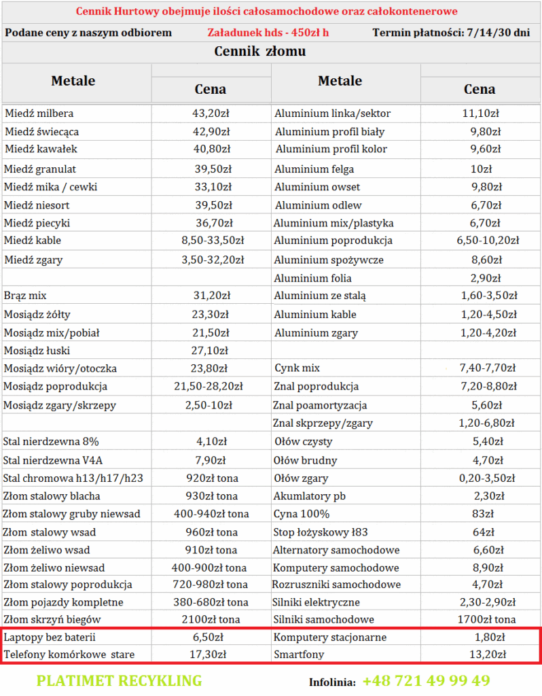Select the Złom skrzyń biegów price cell
542x696 pixels.
(x=211, y=619)
